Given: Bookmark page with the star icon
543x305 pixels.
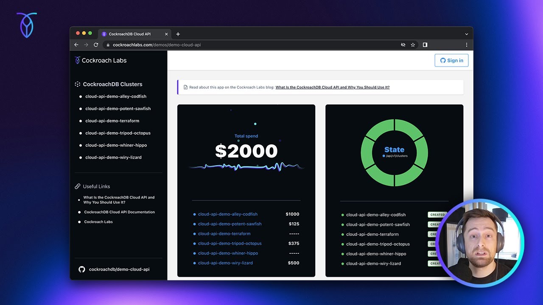Looking at the screenshot, I should [x=413, y=45].
